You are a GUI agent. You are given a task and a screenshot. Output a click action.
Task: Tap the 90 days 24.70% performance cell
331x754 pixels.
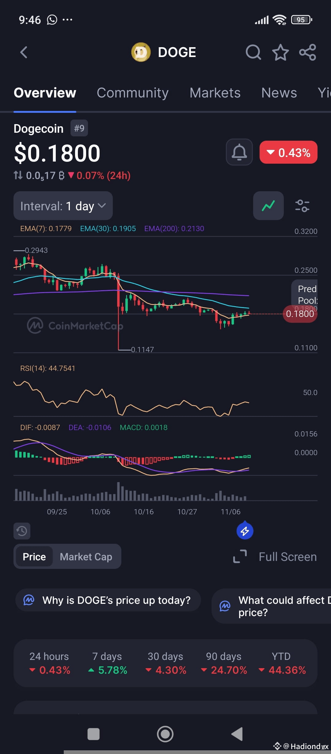(224, 663)
